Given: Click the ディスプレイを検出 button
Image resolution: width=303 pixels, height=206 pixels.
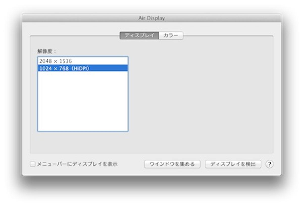Looking at the screenshot, I should pyautogui.click(x=233, y=164).
